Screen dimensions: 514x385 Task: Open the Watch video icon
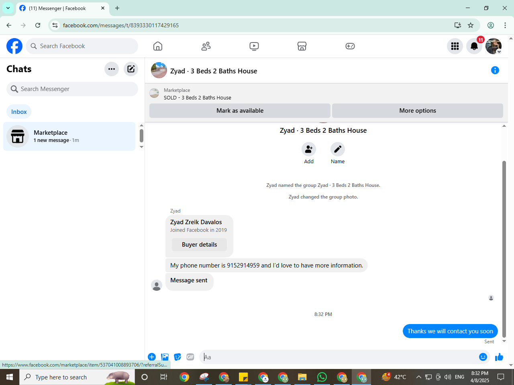point(254,46)
